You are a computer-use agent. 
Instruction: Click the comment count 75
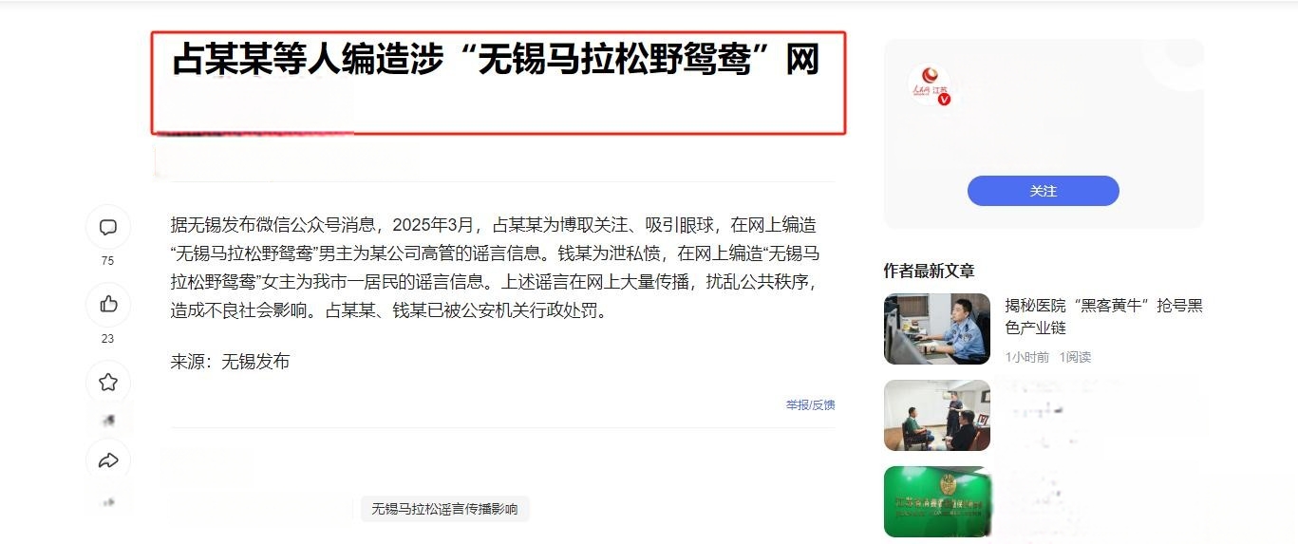point(107,261)
